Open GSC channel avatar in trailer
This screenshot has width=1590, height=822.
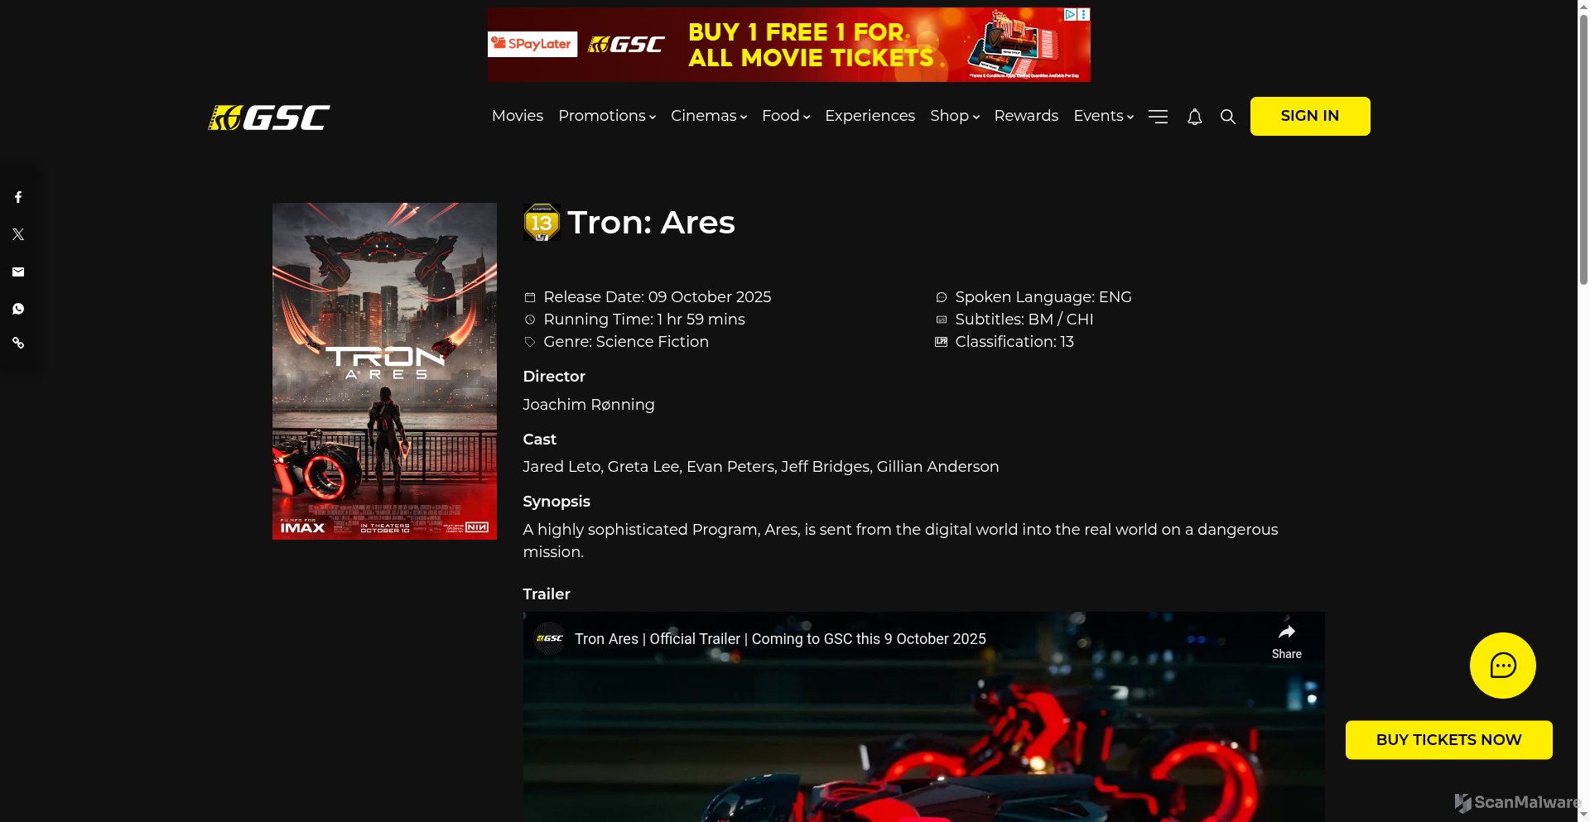pos(549,638)
